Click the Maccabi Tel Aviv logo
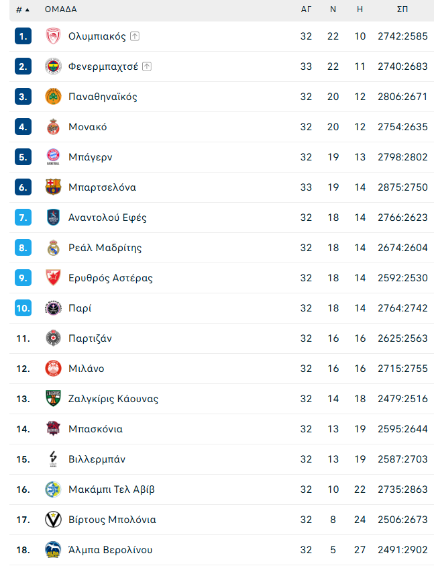This screenshot has width=434, height=570. (x=53, y=489)
